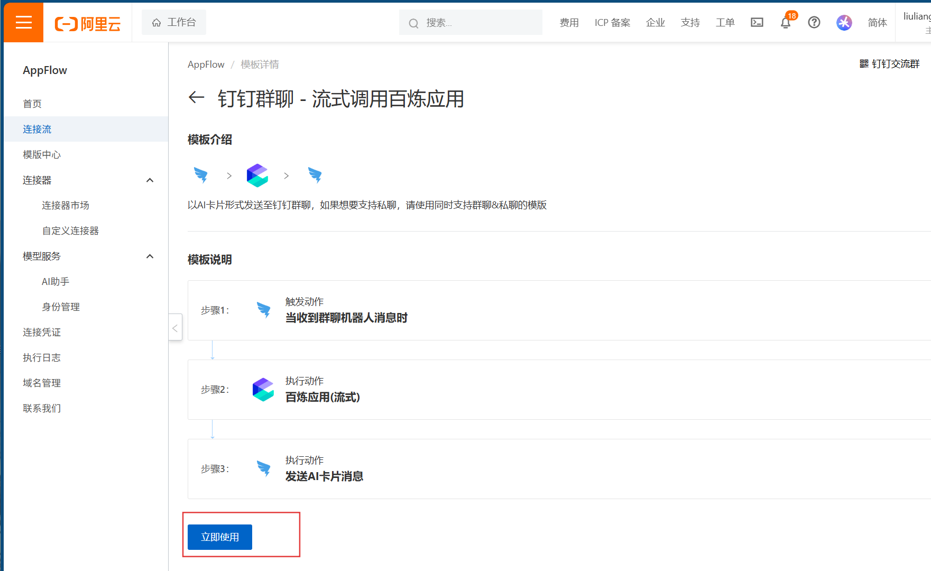Image resolution: width=931 pixels, height=571 pixels.
Task: Click the last DingTalk icon in 模板介绍
Action: pos(315,175)
